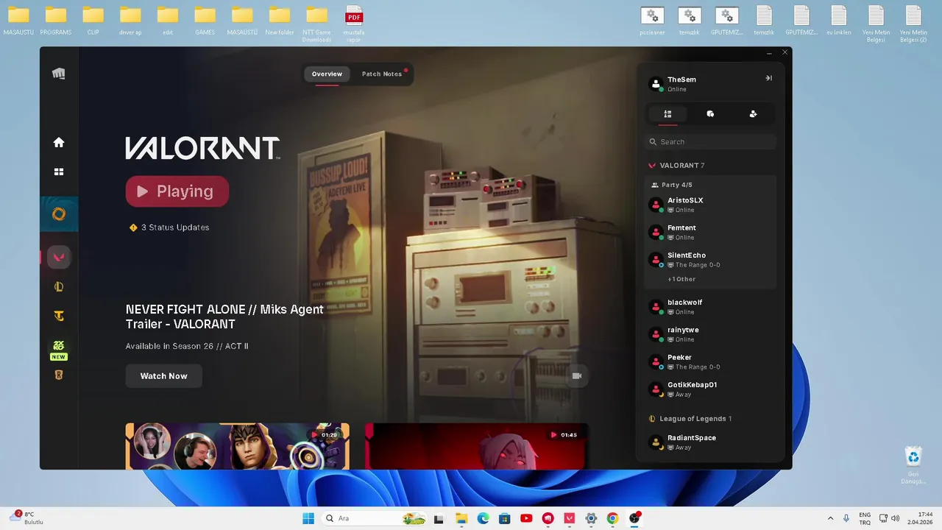
Task: Open VALORANT icon in taskbar
Action: point(569,518)
